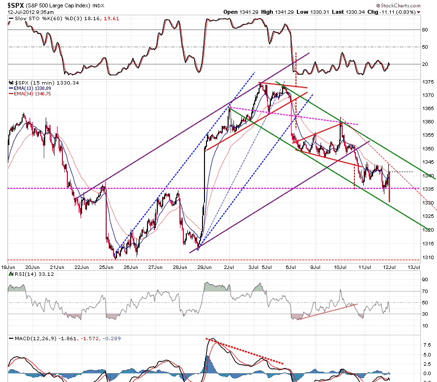Image resolution: width=437 pixels, height=382 pixels.
Task: Click the '$SPX (15 min) 1330.34' panel label
Action: point(47,83)
